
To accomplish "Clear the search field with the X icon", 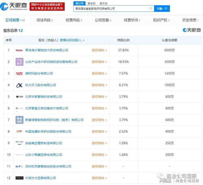I will 151,9.
